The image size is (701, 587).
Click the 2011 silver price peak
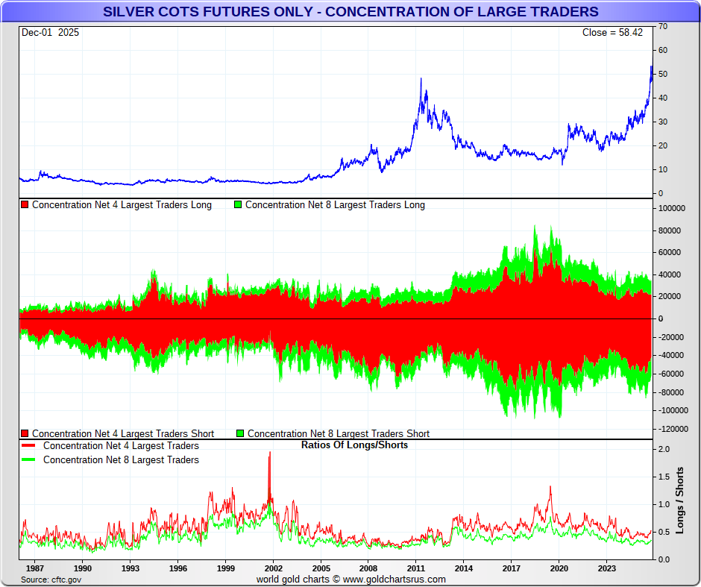tap(421, 79)
